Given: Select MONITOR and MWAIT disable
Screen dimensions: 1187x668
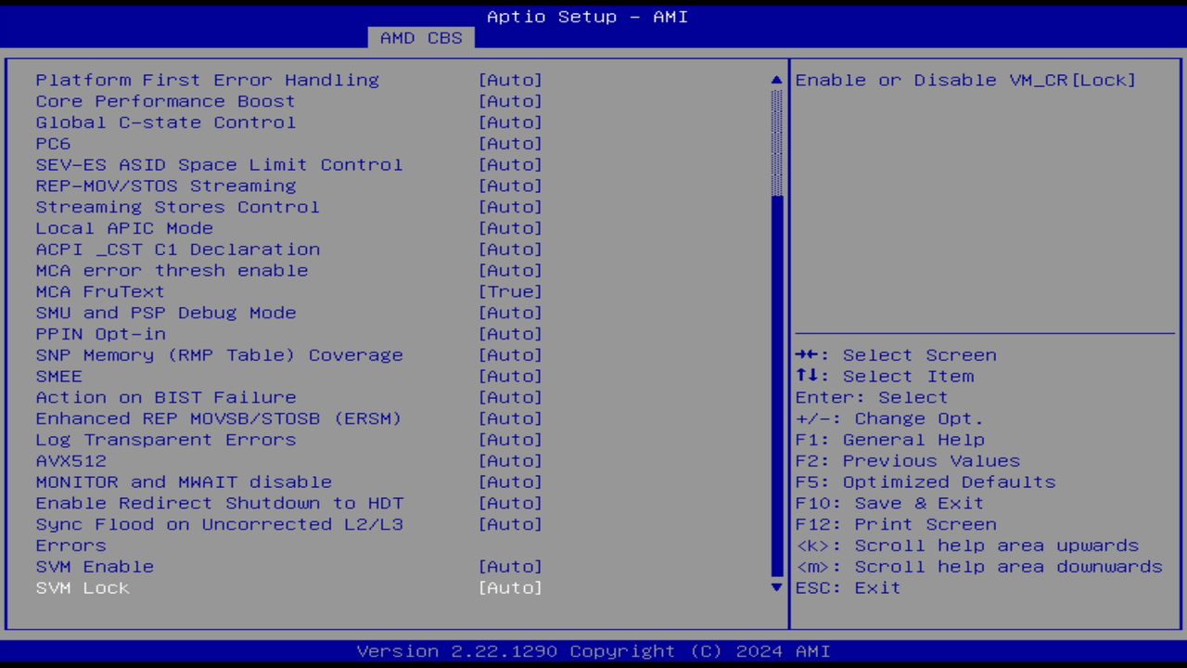Looking at the screenshot, I should pos(184,482).
